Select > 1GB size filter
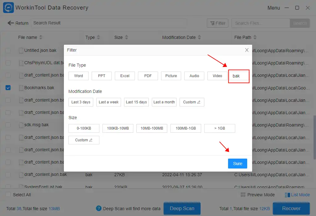The height and width of the screenshot is (216, 316). [x=220, y=128]
